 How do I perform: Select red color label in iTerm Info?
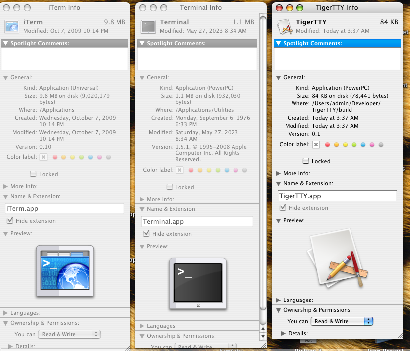55,157
